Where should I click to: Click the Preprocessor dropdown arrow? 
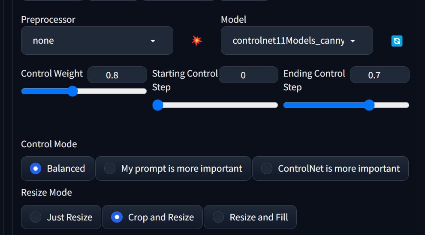[x=153, y=41]
